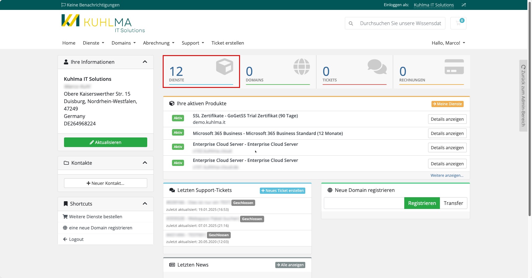The width and height of the screenshot is (532, 278).
Task: Click the search magnifier icon
Action: pos(351,24)
